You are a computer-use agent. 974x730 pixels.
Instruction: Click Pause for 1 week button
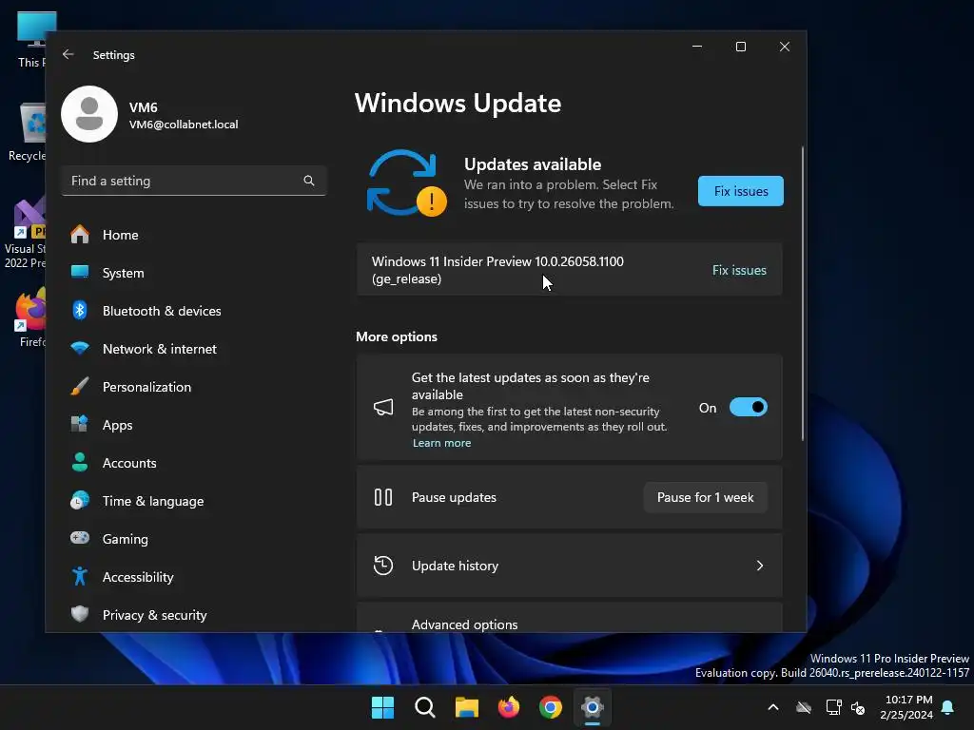point(705,497)
